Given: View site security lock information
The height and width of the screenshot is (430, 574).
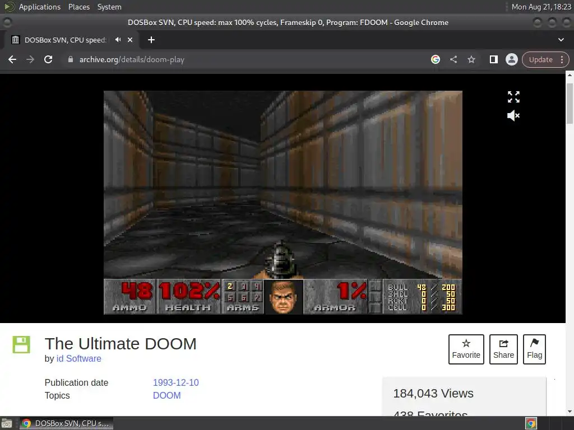Looking at the screenshot, I should (x=71, y=59).
